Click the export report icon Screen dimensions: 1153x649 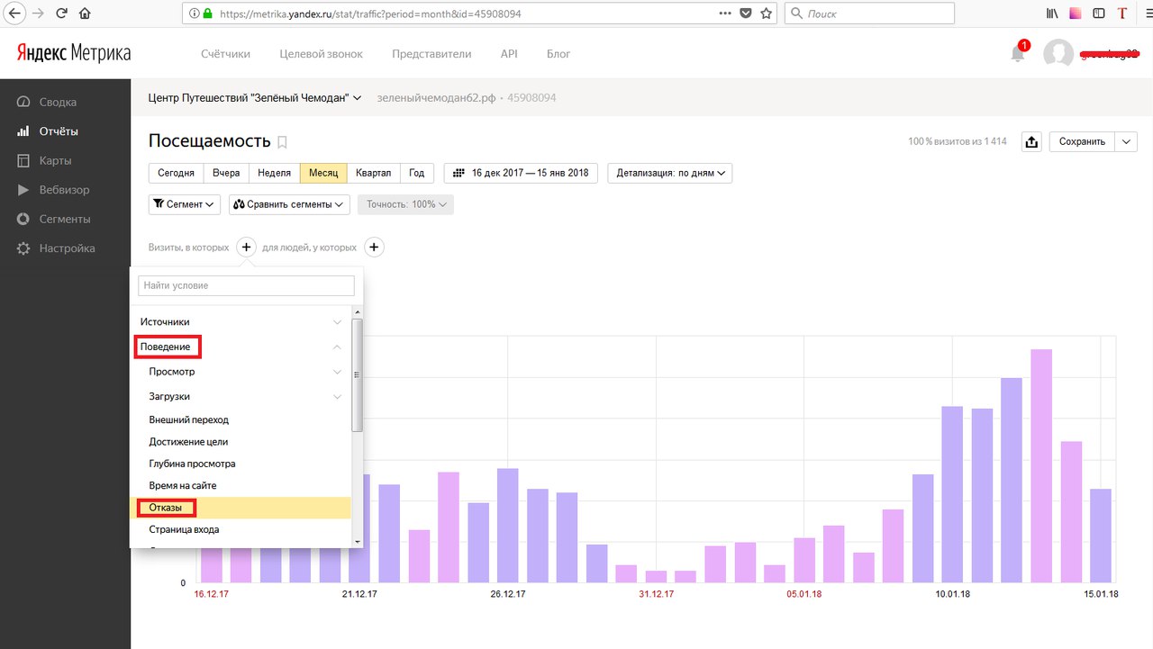[x=1032, y=142]
